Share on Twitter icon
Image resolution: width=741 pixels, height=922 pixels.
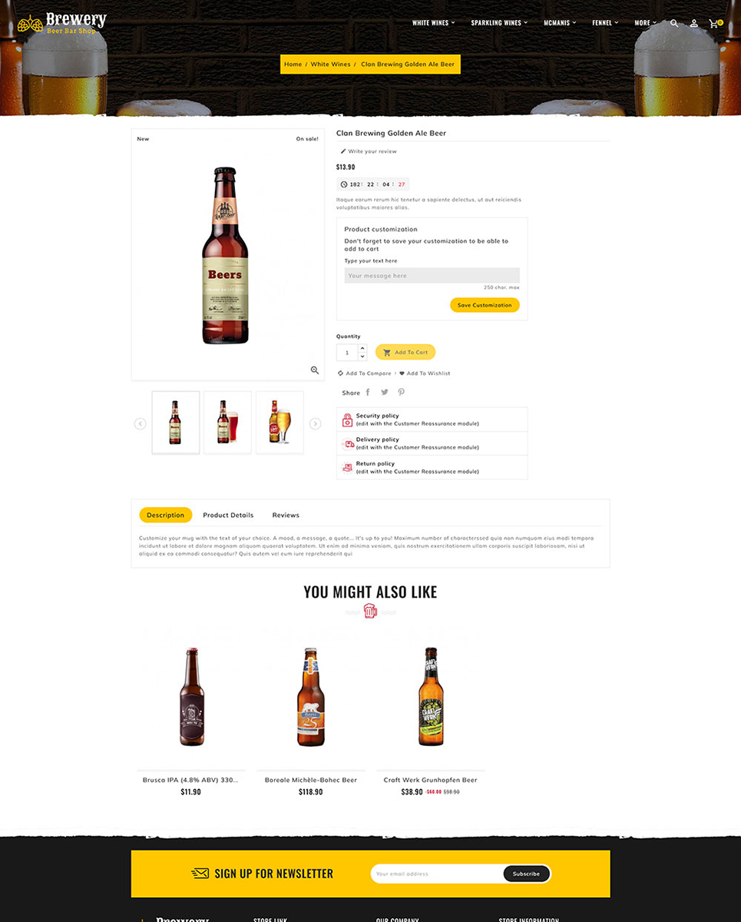click(385, 392)
